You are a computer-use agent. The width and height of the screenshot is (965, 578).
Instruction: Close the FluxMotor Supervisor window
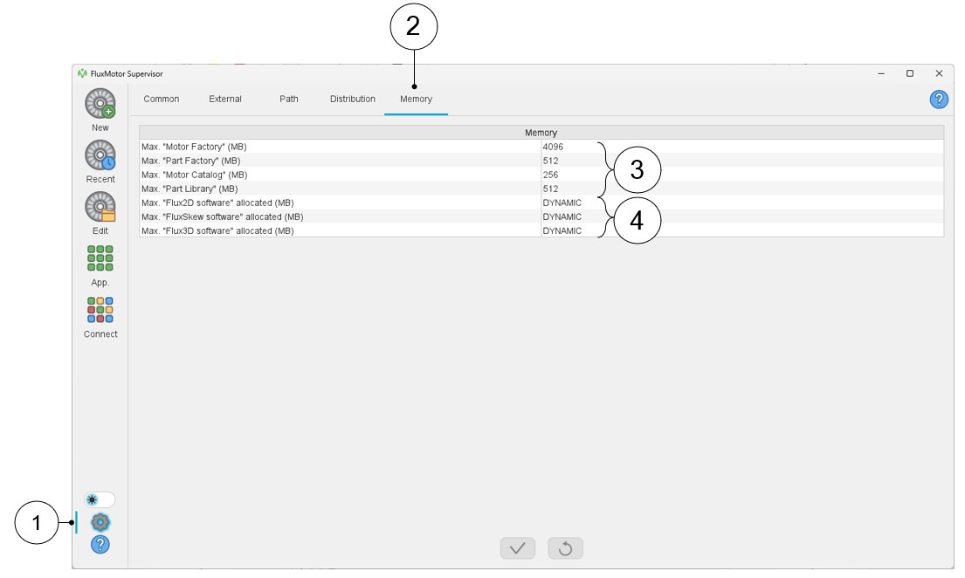pyautogui.click(x=939, y=73)
